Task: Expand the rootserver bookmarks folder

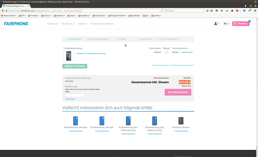Action: (x=99, y=16)
